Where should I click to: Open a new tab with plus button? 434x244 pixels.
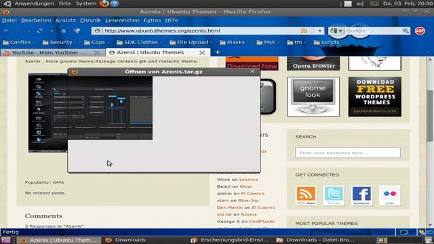(x=218, y=52)
